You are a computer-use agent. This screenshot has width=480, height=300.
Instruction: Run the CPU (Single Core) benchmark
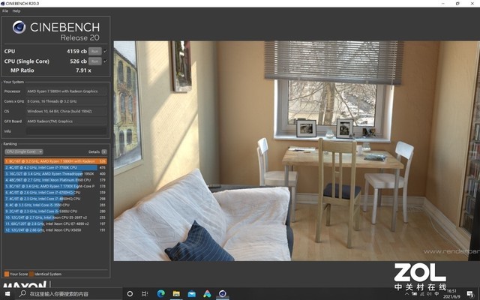(x=95, y=61)
